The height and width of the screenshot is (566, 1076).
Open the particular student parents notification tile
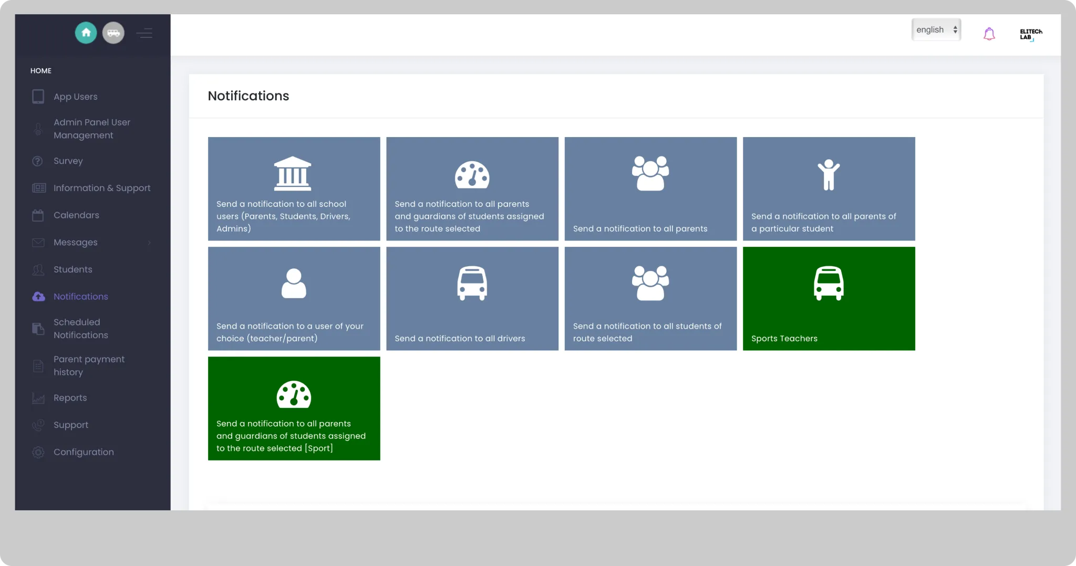(829, 189)
